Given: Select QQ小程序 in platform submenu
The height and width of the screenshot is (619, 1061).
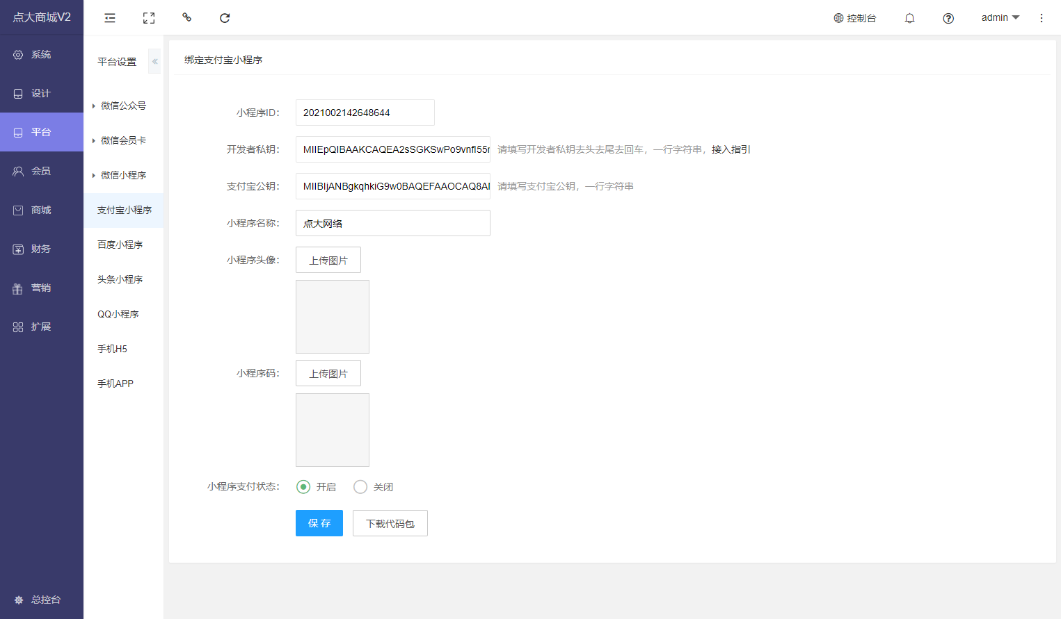Looking at the screenshot, I should [124, 314].
